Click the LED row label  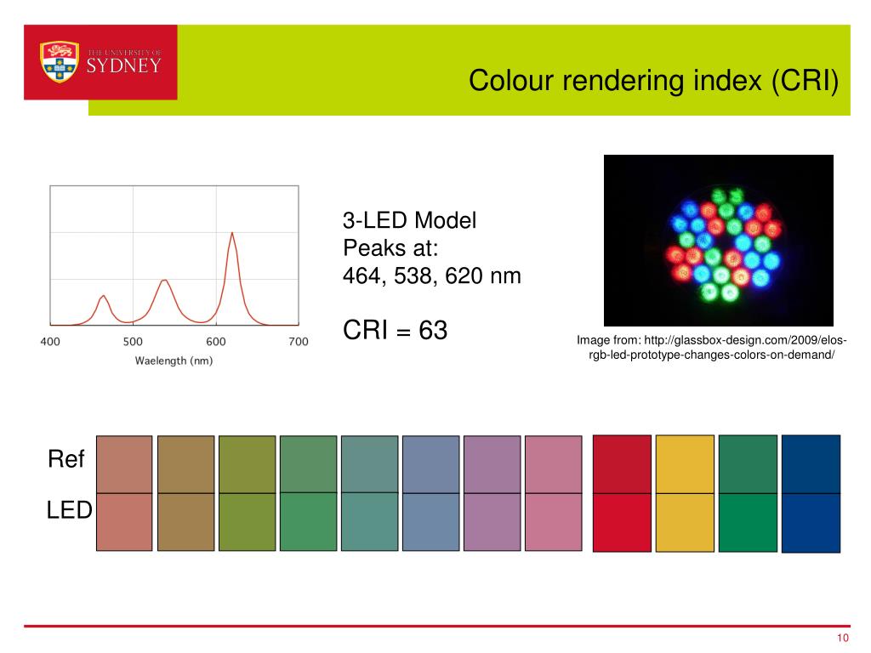[x=70, y=510]
